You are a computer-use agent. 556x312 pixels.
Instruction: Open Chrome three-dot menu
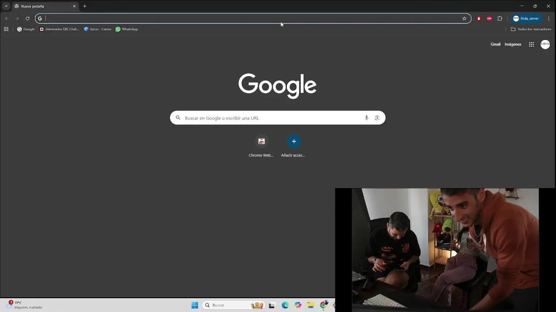(x=549, y=19)
